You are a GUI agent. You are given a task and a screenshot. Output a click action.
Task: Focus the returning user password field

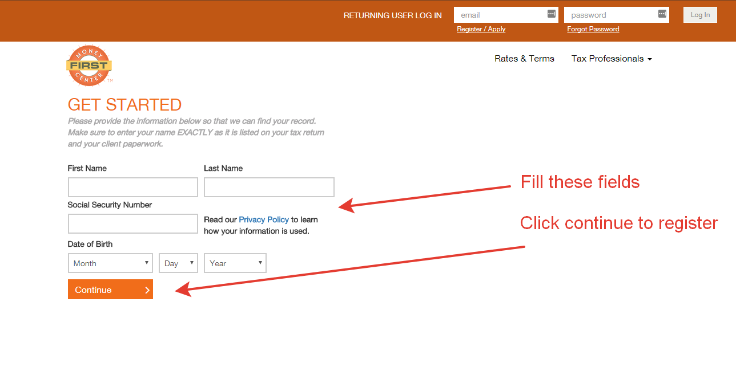[x=616, y=15]
